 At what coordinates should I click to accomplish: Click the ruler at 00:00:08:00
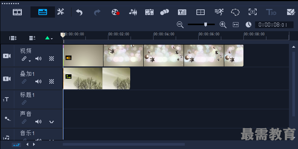tap(254, 34)
